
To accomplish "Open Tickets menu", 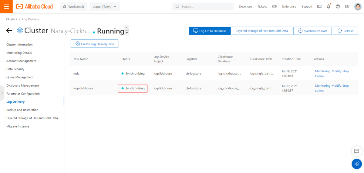I will 262,6.
